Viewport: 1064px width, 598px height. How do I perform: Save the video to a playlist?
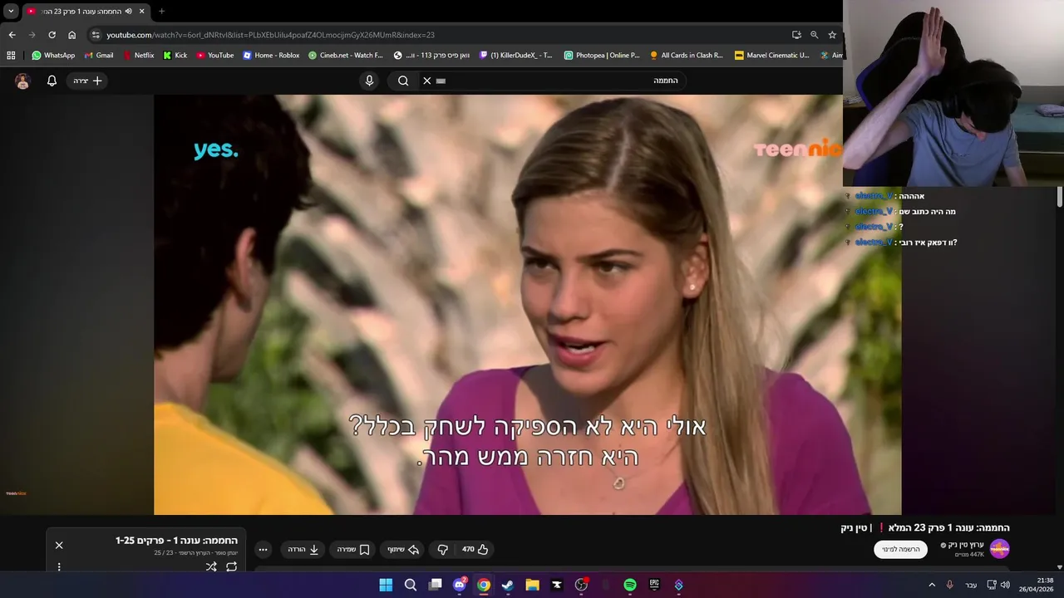[x=353, y=549]
